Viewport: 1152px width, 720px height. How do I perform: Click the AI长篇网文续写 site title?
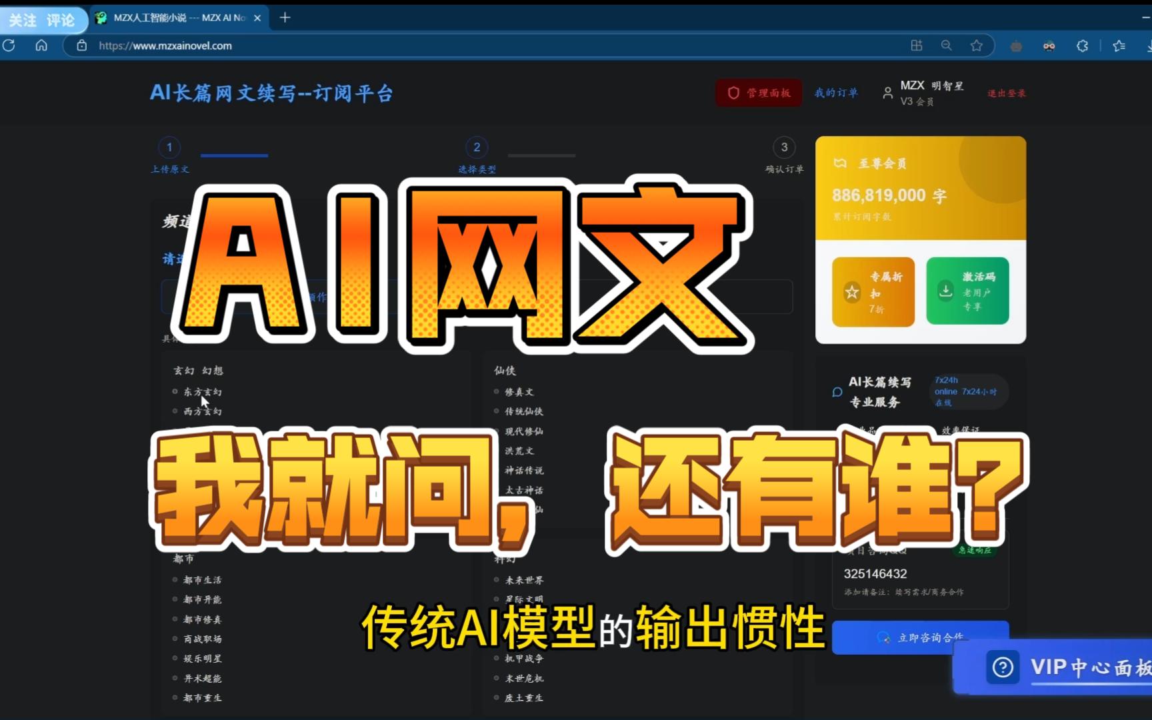coord(271,93)
